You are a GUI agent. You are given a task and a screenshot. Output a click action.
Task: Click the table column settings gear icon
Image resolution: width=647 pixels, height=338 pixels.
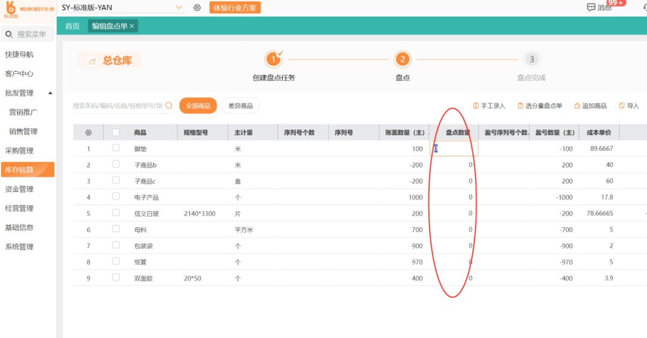(x=88, y=133)
